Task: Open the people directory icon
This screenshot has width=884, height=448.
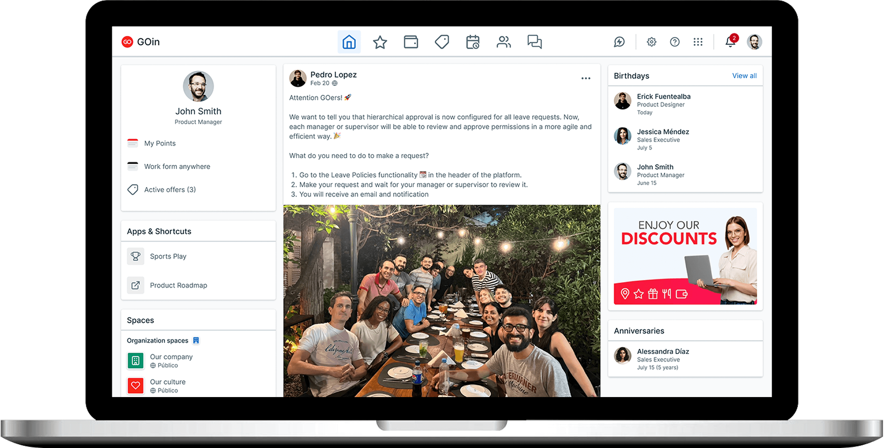Action: point(503,42)
